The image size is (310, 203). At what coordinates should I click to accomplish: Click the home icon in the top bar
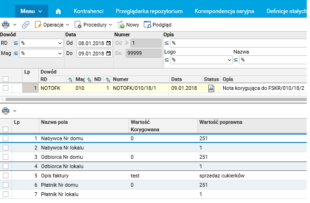click(58, 10)
